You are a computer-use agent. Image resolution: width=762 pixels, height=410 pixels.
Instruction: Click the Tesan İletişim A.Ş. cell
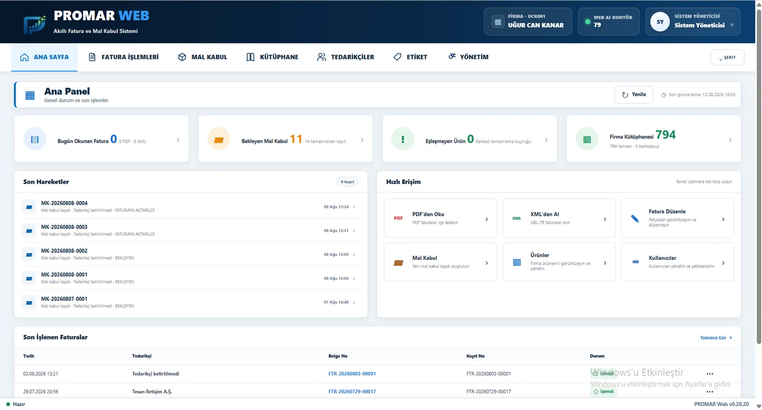152,392
